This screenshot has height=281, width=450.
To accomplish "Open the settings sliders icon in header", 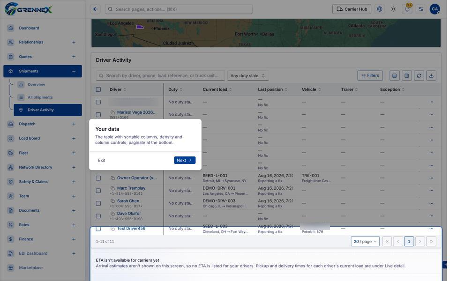I will (x=421, y=9).
